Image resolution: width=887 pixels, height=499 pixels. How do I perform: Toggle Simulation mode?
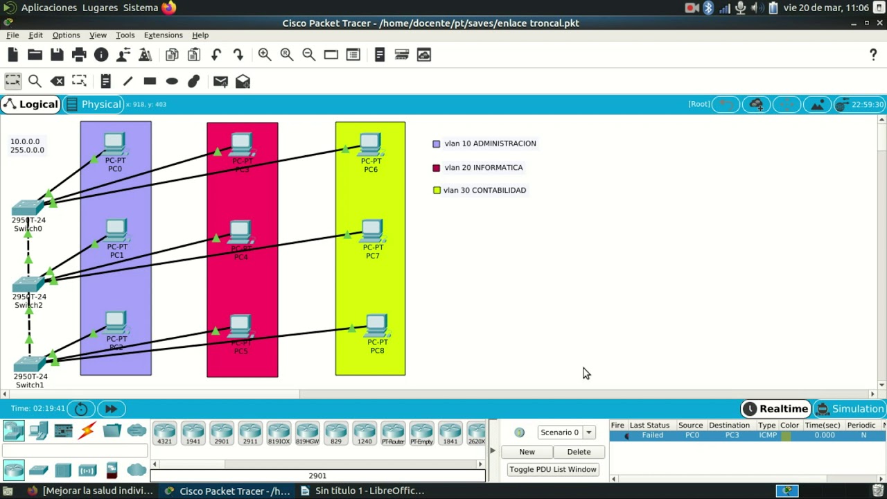coord(850,409)
